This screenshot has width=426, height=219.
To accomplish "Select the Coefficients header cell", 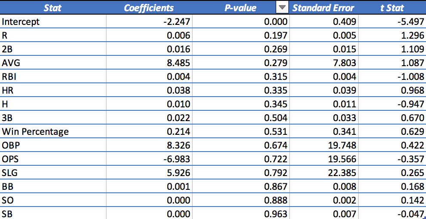I will [149, 7].
